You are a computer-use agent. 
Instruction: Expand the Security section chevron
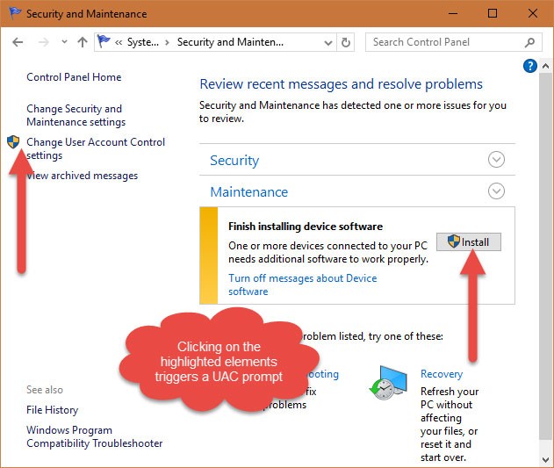496,160
